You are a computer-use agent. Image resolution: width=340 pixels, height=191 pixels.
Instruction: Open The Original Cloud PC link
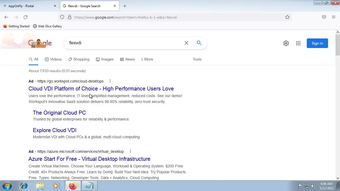click(59, 113)
